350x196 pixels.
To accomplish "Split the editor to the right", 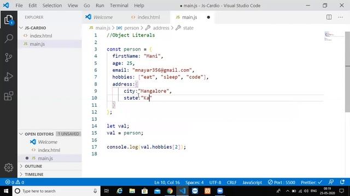I will tap(329, 17).
